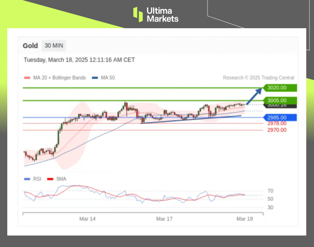Screen dimensions: 314x247
Task: Toggle the MA 20 + Bollinger Bands series
Action: (59, 78)
